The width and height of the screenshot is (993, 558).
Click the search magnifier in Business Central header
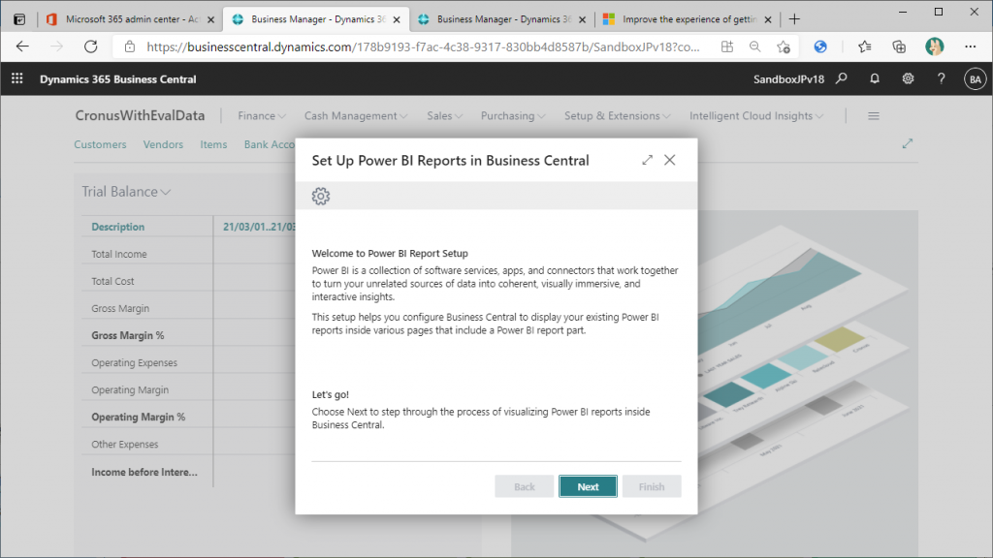(841, 78)
